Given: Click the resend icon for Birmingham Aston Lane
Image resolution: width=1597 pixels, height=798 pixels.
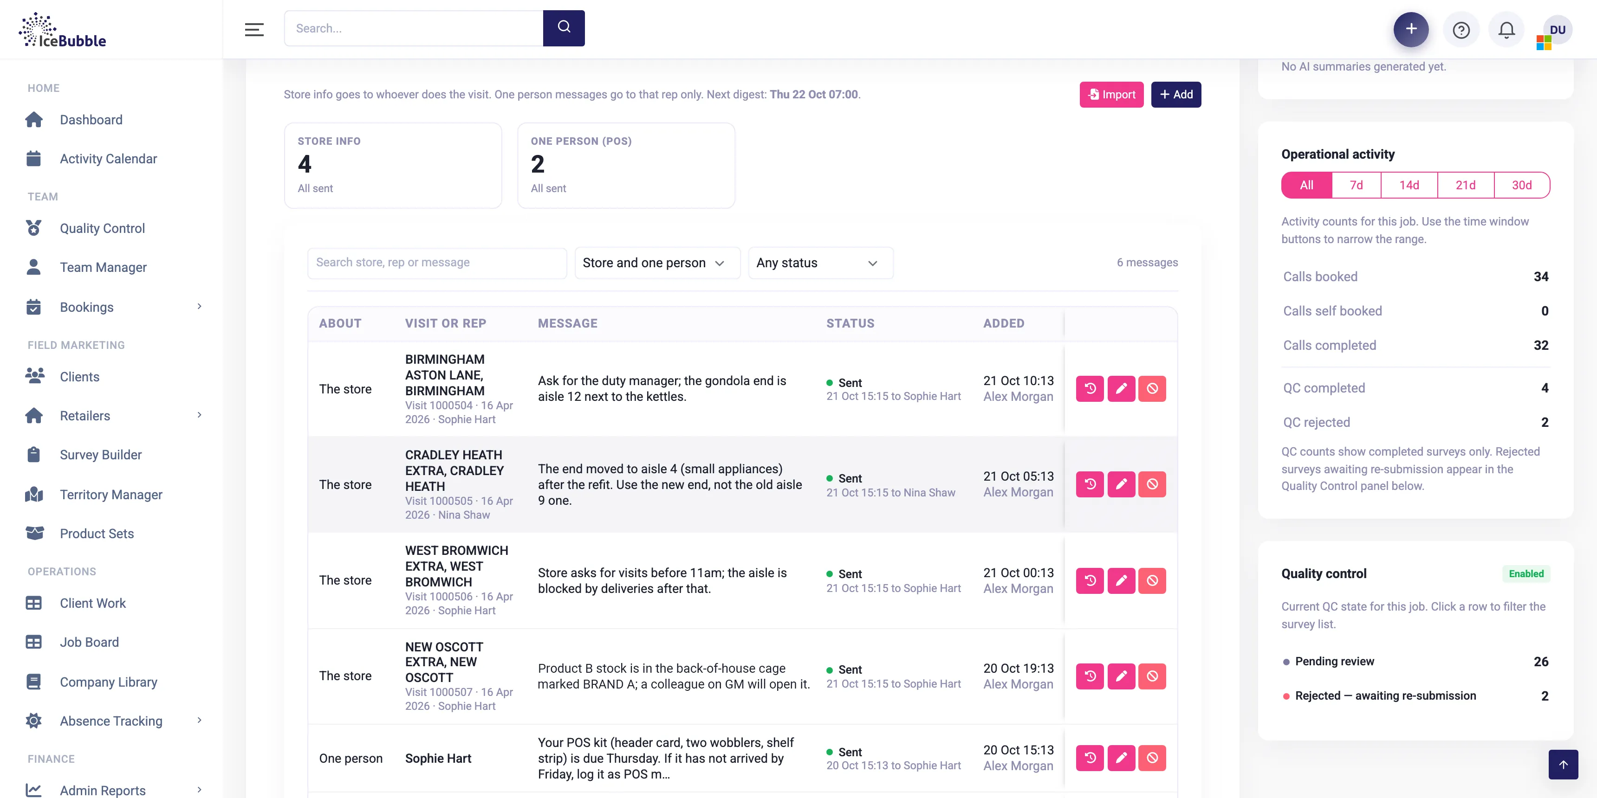Looking at the screenshot, I should click(1090, 388).
